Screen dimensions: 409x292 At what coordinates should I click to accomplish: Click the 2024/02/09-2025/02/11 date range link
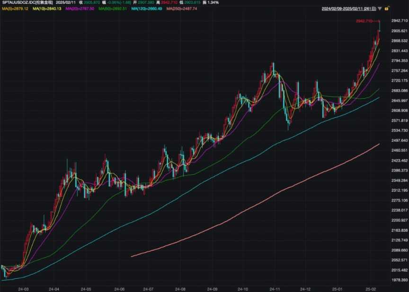click(349, 9)
